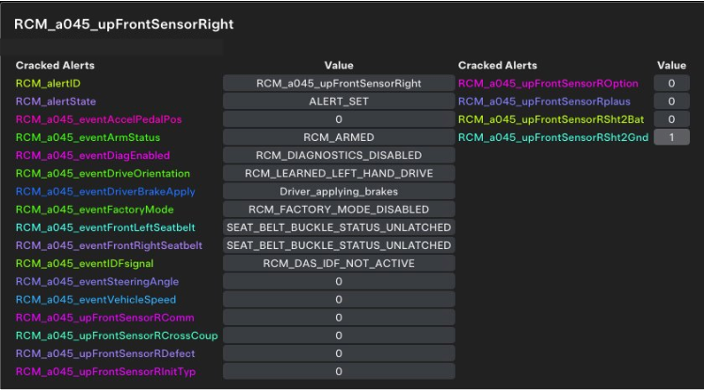Click the RCM_a045_eventSteeringAngle label
This screenshot has height=390, width=704.
(97, 282)
